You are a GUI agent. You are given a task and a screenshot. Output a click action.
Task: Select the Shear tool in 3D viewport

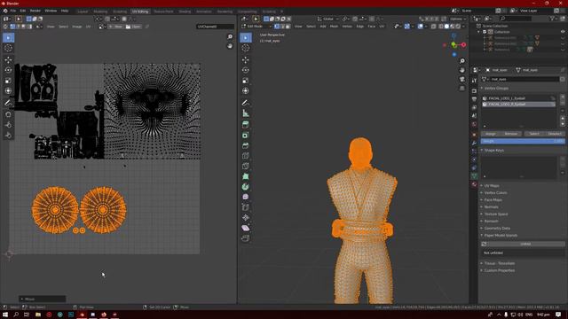click(246, 228)
